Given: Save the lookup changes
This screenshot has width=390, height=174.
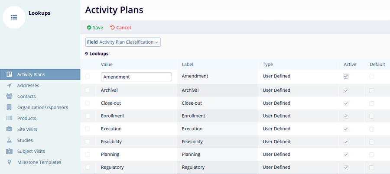Looking at the screenshot, I should point(95,28).
